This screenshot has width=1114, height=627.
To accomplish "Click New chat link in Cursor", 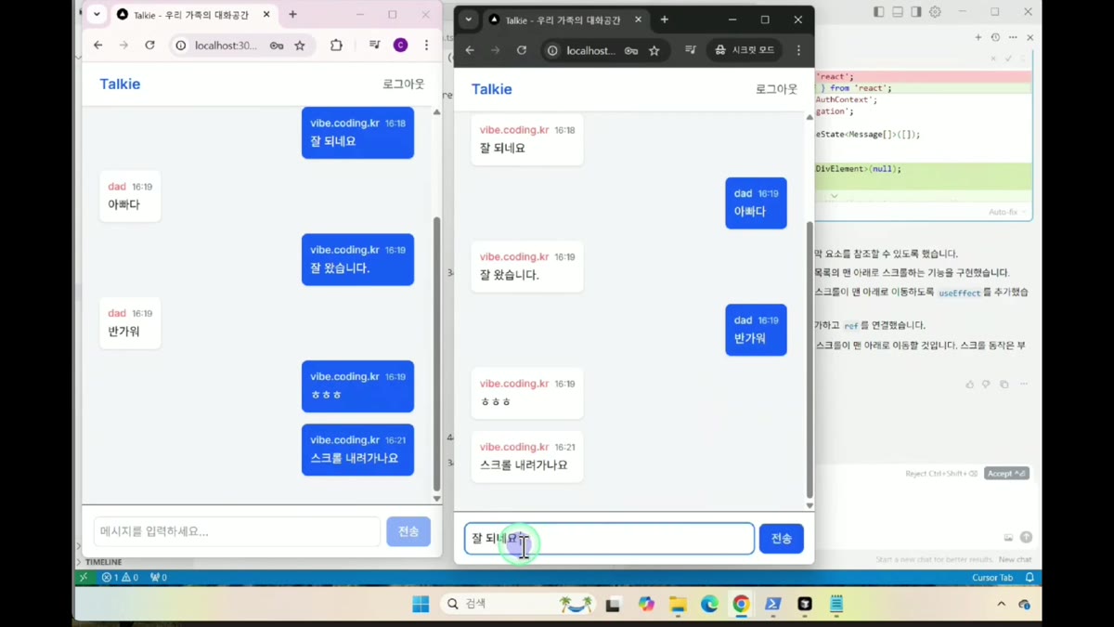I will coord(1015,559).
